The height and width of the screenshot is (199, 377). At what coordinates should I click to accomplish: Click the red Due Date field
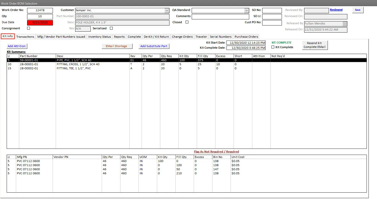(x=40, y=22)
